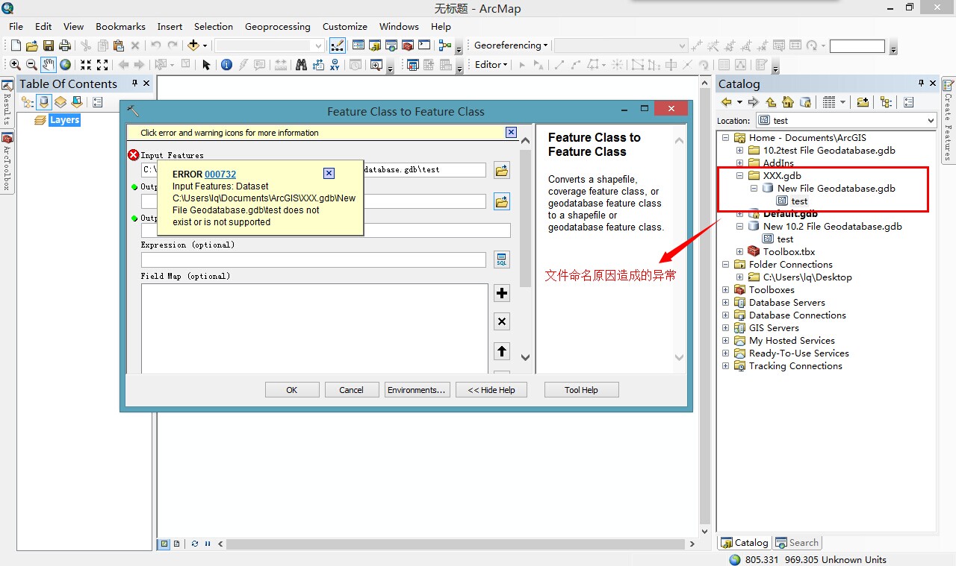
Task: Open the Add Data button
Action: (x=193, y=45)
